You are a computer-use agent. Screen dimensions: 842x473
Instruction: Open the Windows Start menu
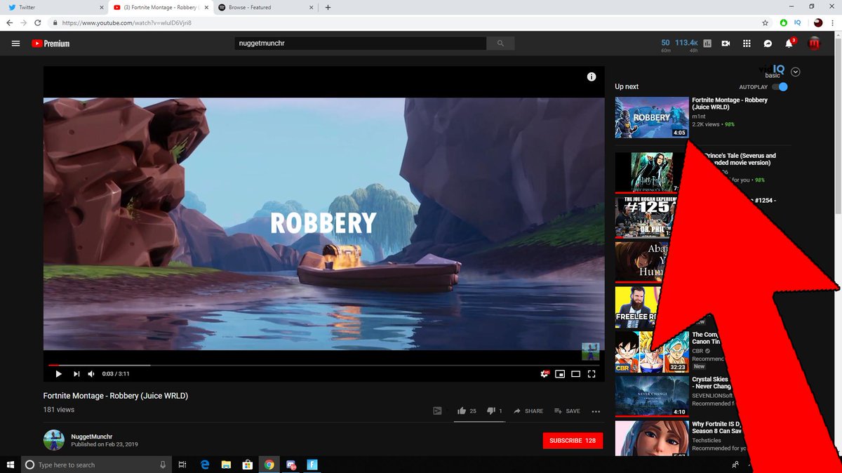(x=10, y=465)
